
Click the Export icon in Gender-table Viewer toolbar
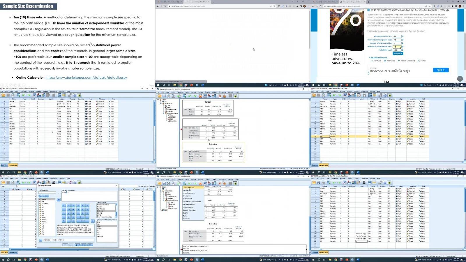click(179, 96)
